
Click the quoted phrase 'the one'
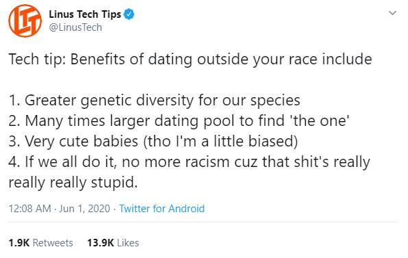(x=321, y=121)
